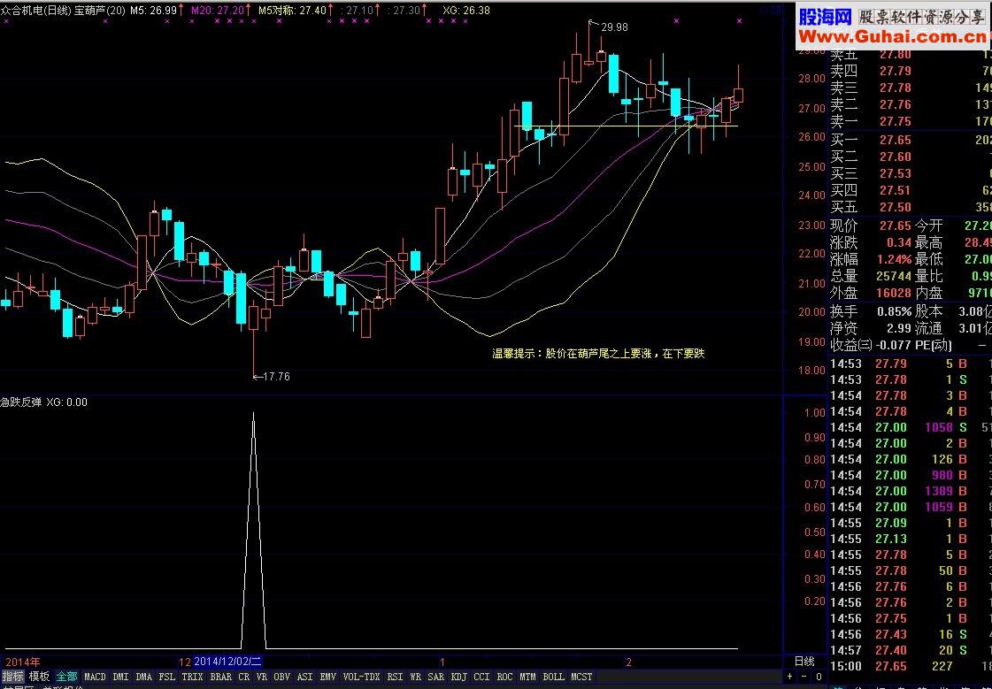
Task: Click the 2014/12/02 date marker on timeline
Action: pyautogui.click(x=227, y=662)
